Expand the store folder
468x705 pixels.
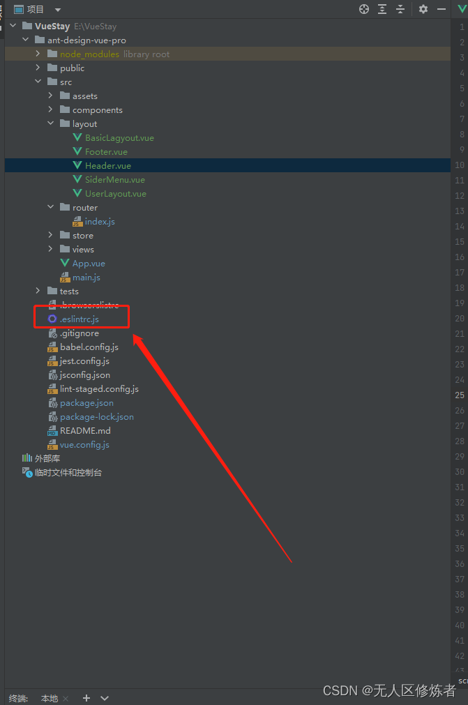(50, 235)
